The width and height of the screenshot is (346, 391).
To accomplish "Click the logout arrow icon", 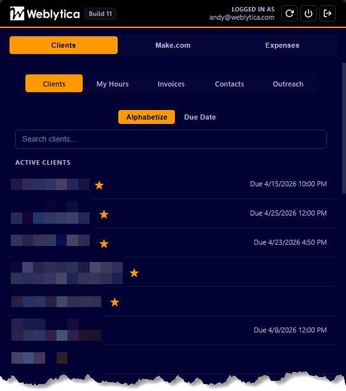I will (328, 13).
